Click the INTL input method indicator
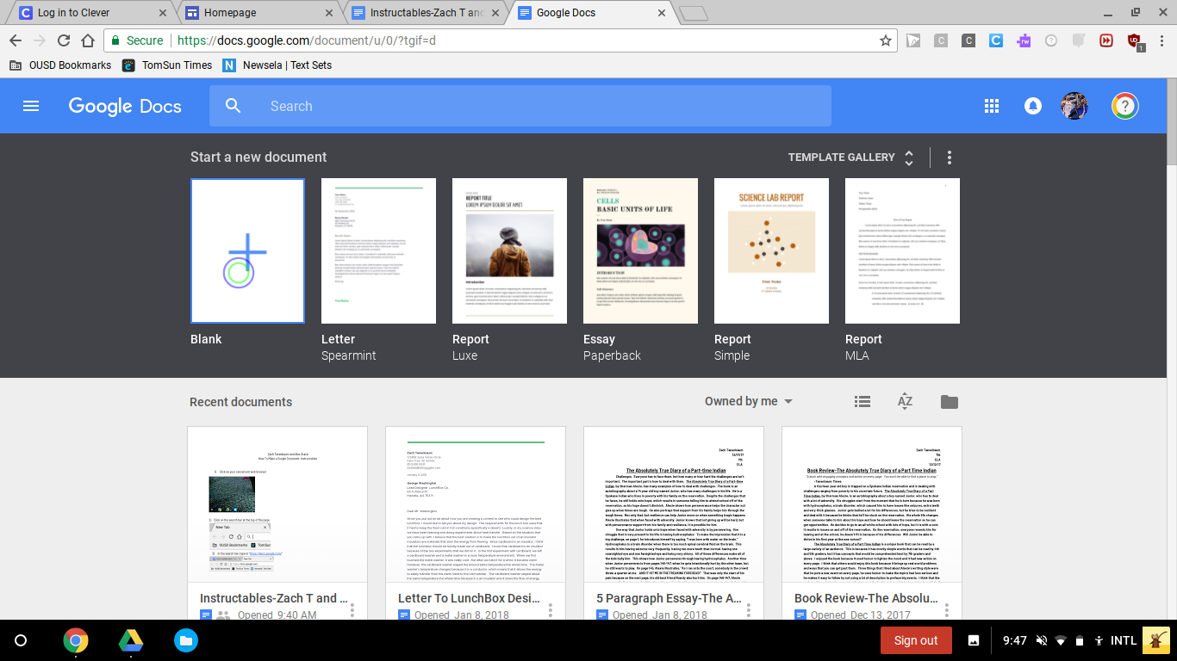 tap(1123, 640)
